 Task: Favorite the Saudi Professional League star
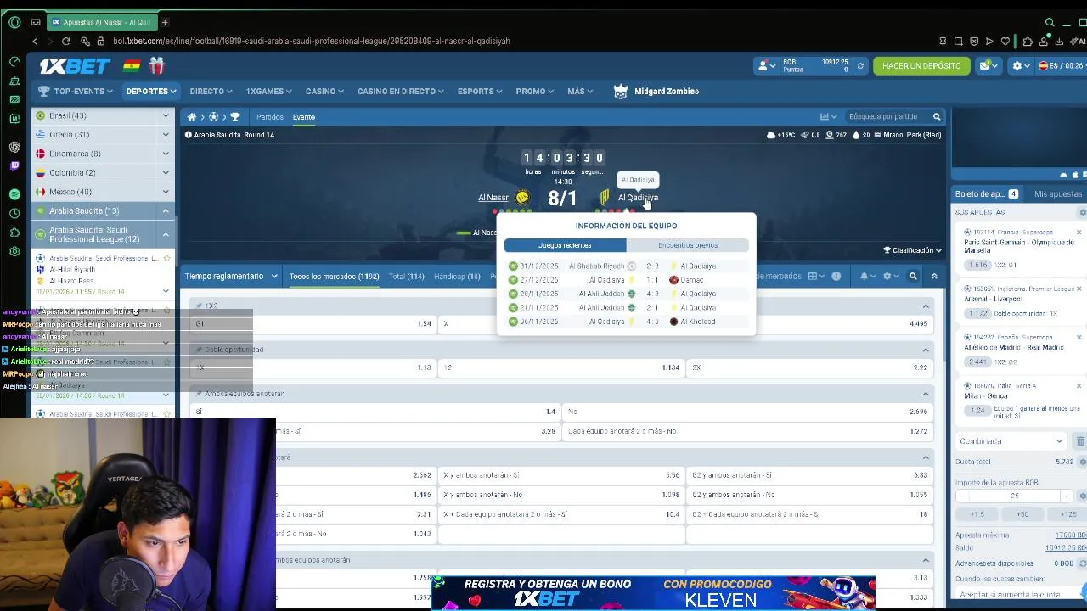point(166,258)
